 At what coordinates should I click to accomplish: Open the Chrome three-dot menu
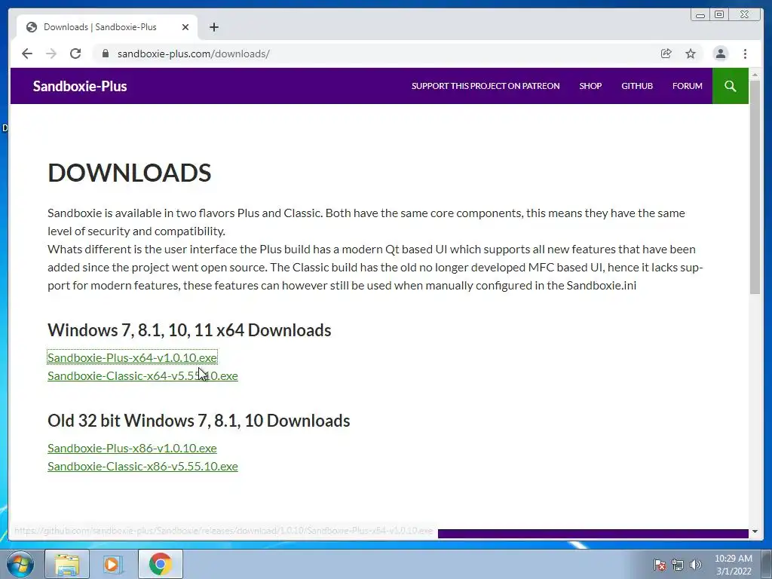click(745, 54)
